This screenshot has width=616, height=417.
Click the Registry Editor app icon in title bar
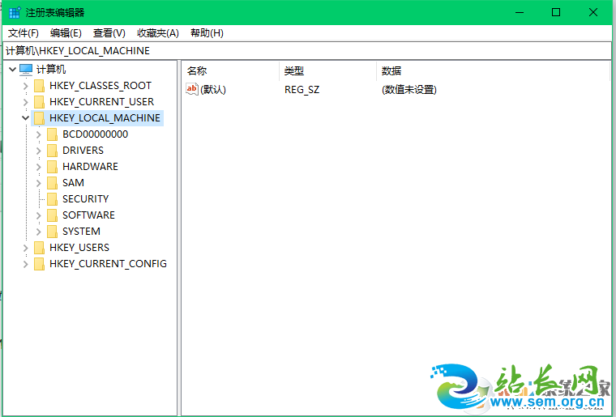tap(15, 12)
